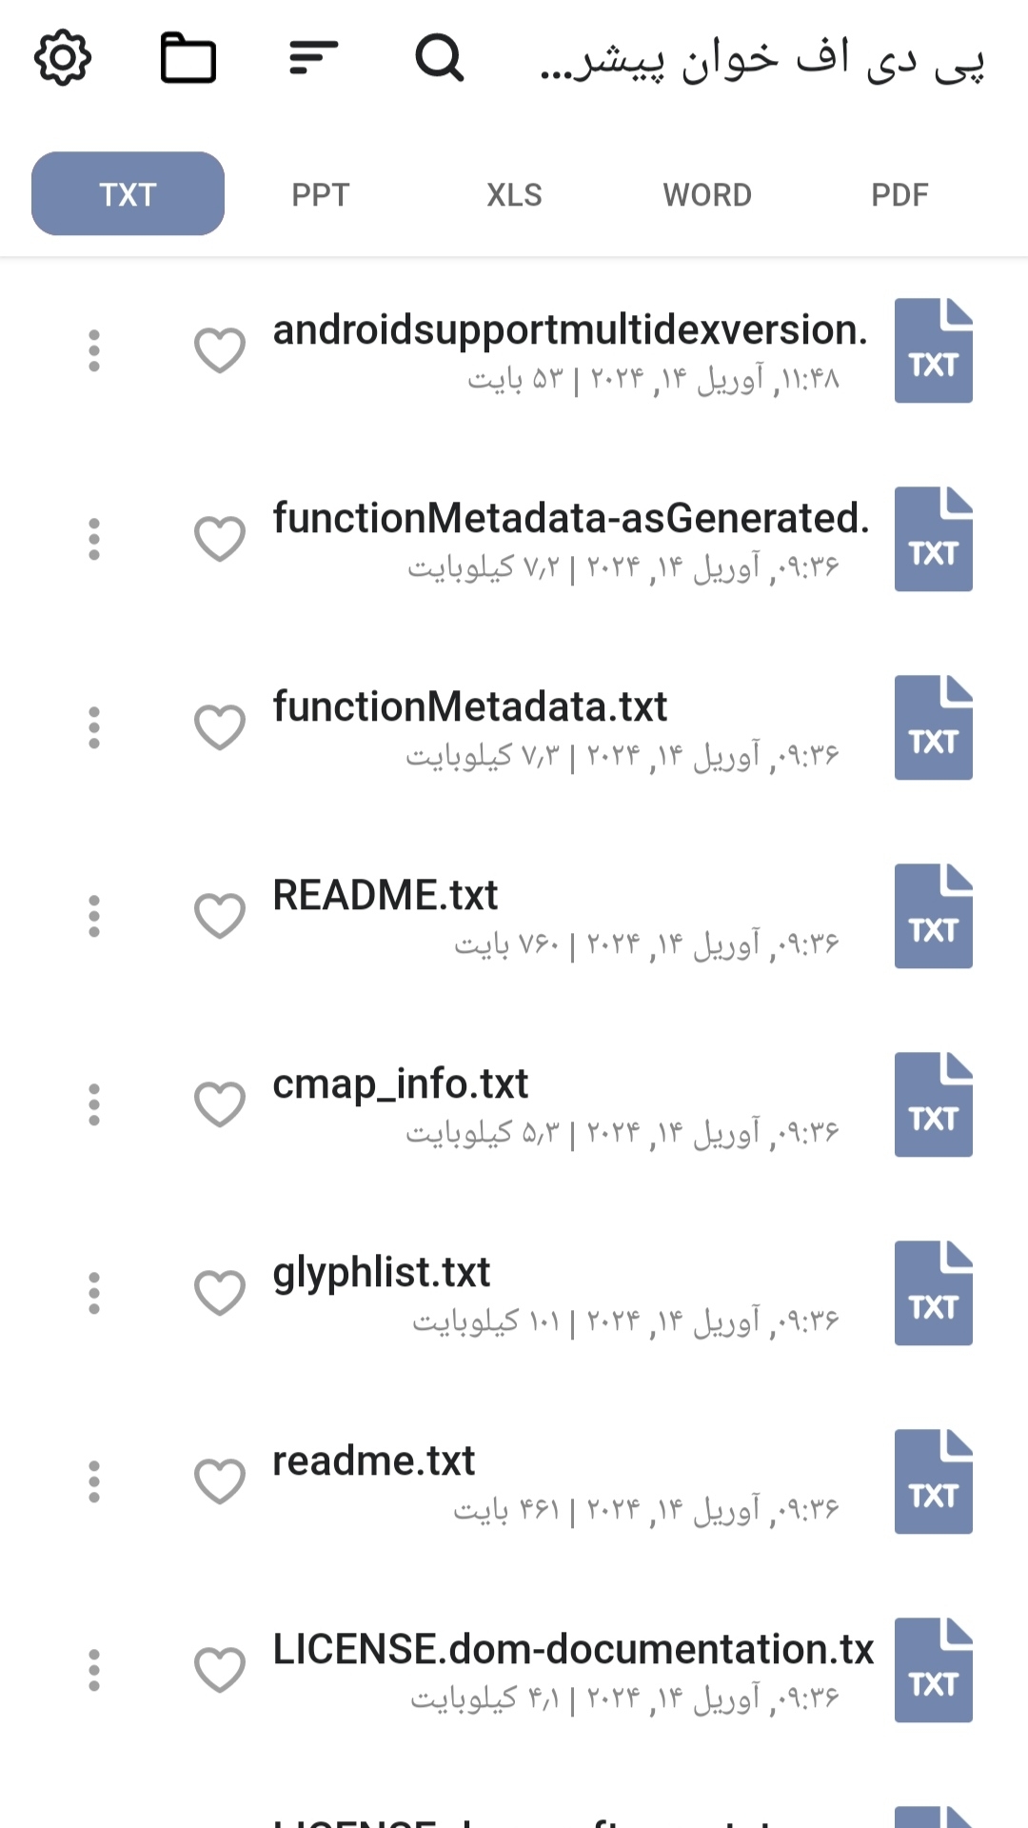Expand the androidsupportmultidexversion options menu

click(94, 350)
